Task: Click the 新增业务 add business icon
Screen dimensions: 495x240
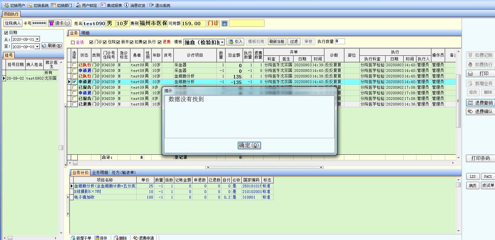Action: (x=470, y=83)
